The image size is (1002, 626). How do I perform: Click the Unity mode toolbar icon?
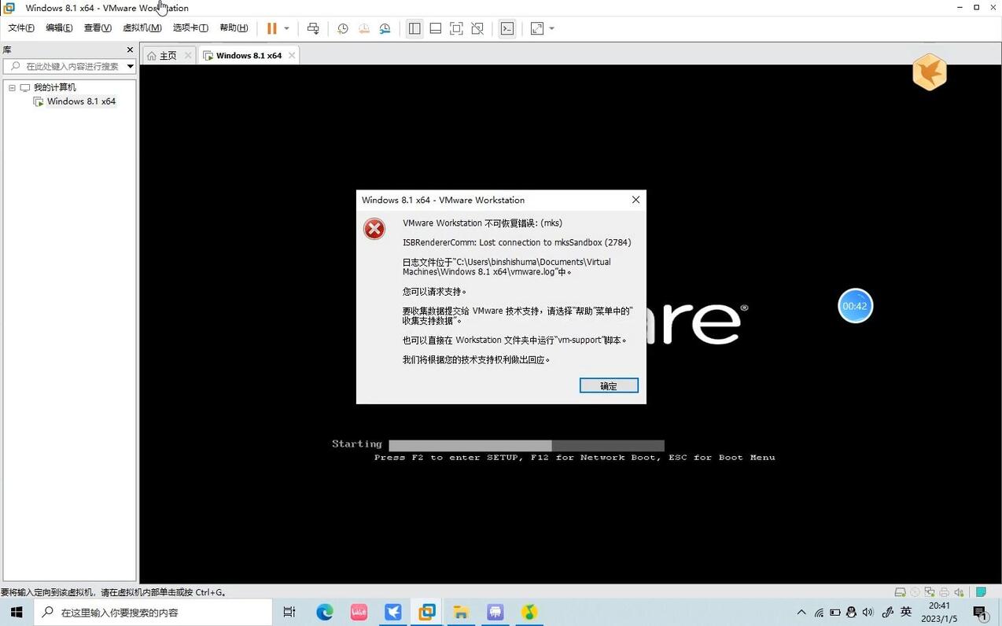(x=477, y=28)
